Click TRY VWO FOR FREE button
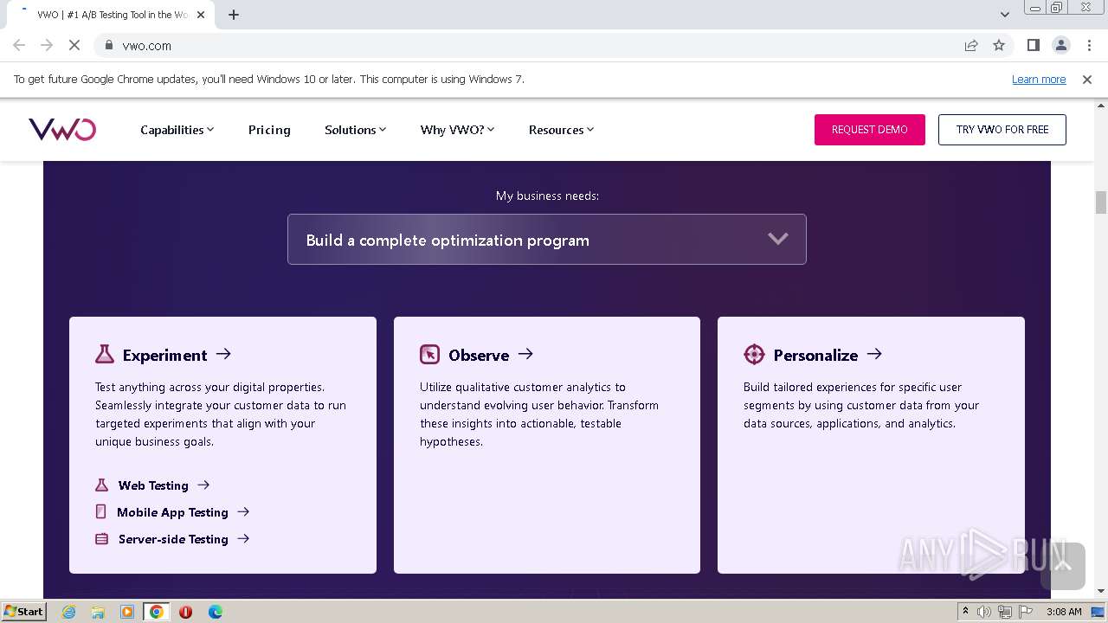Viewport: 1108px width, 623px height. 1002,130
